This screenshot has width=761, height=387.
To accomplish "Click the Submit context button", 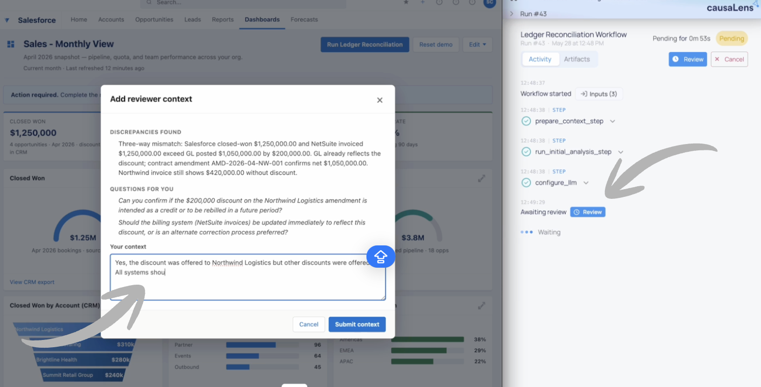I will pyautogui.click(x=357, y=324).
